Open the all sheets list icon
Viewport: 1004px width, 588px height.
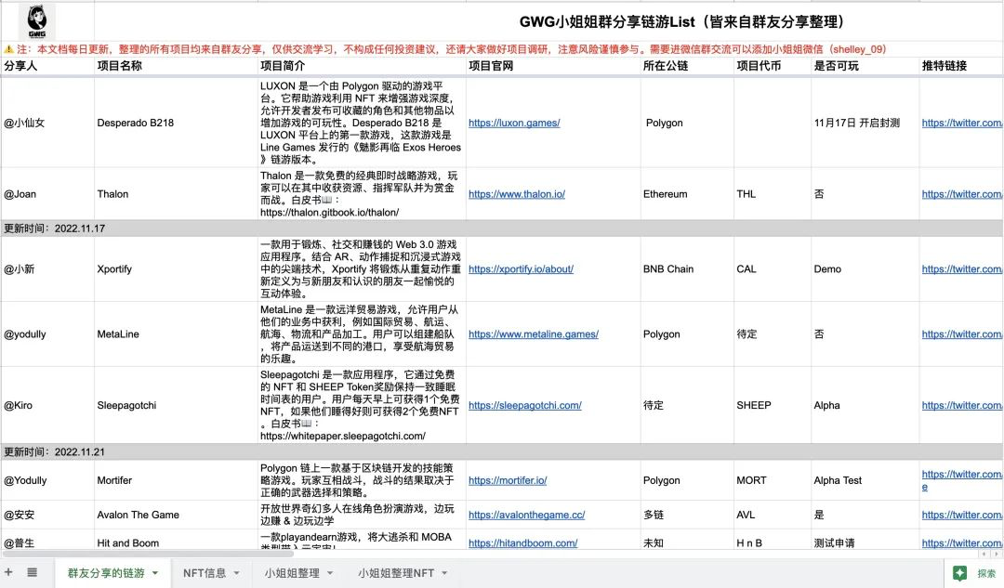[32, 572]
